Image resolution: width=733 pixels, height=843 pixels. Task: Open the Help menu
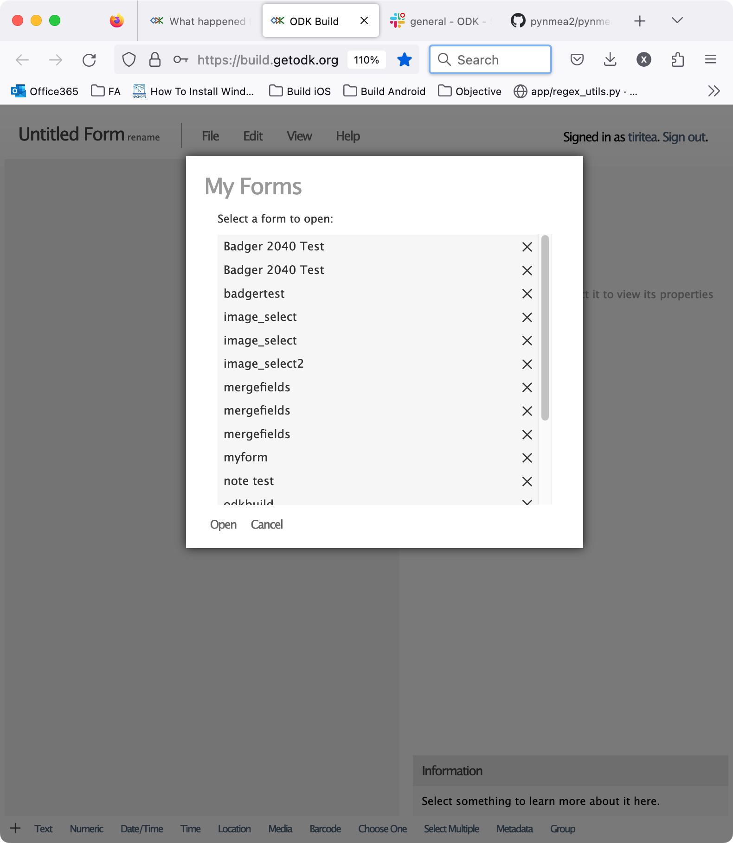(348, 136)
